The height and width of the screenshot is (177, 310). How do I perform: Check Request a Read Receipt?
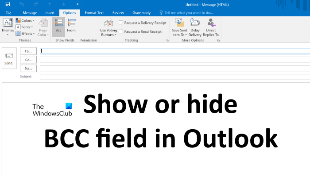coord(121,31)
